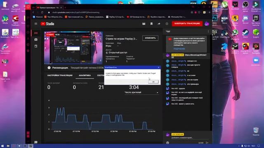Open the Новости bookmark in bookmarks bar
This screenshot has height=148, width=264.
(38, 17)
